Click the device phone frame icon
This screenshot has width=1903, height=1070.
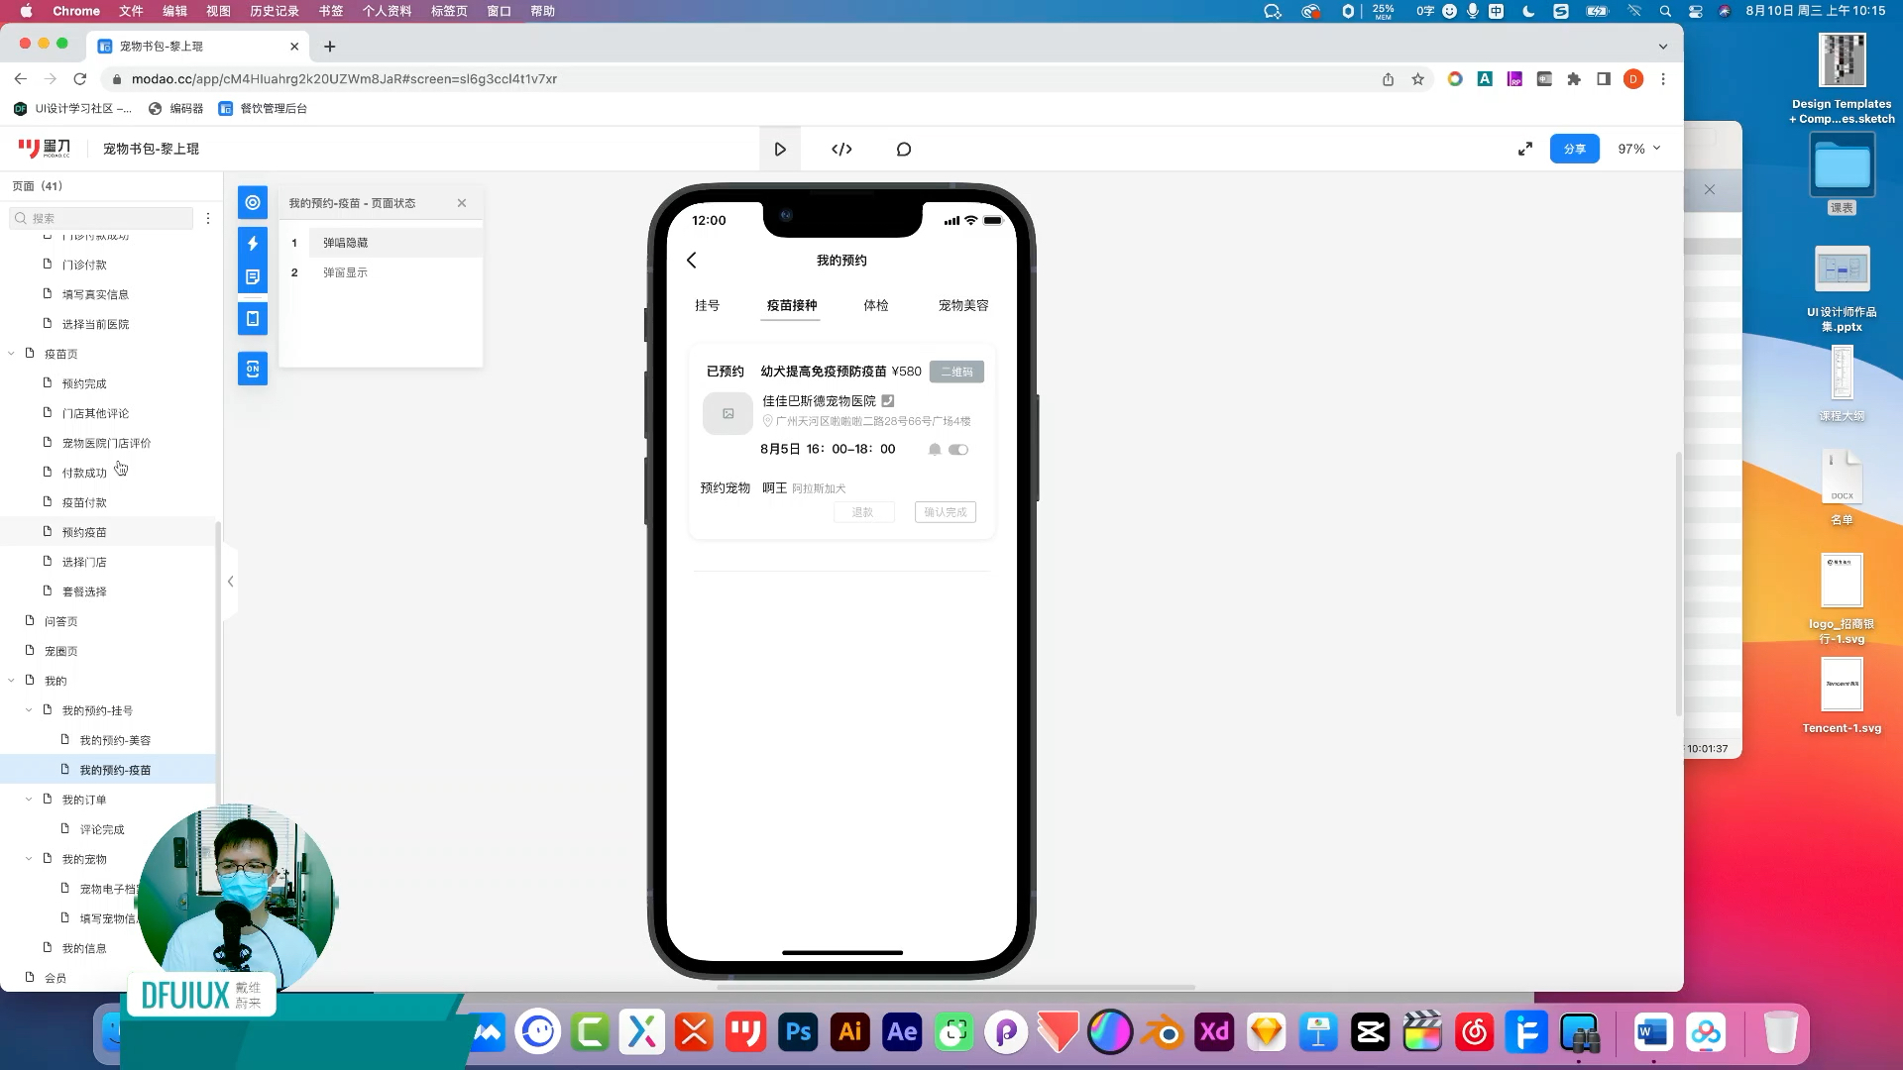253,319
